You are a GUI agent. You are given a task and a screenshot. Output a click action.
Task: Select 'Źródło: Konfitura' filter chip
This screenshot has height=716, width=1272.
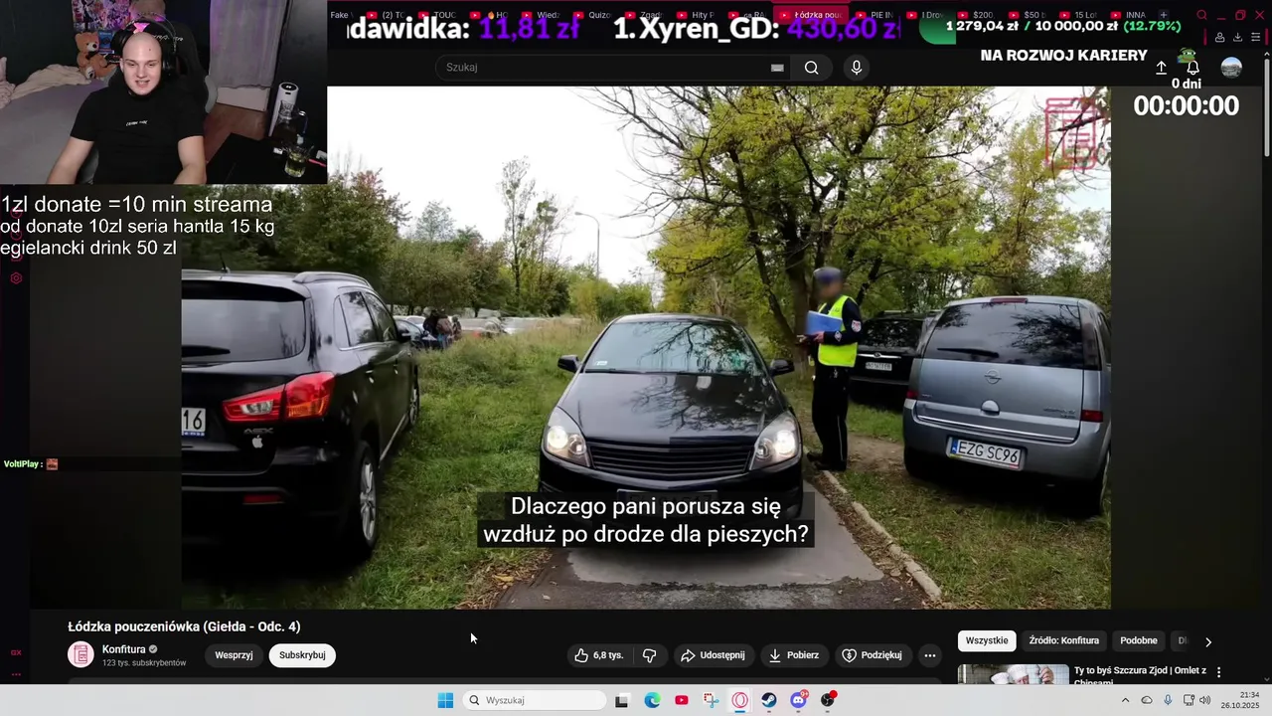[1063, 640]
